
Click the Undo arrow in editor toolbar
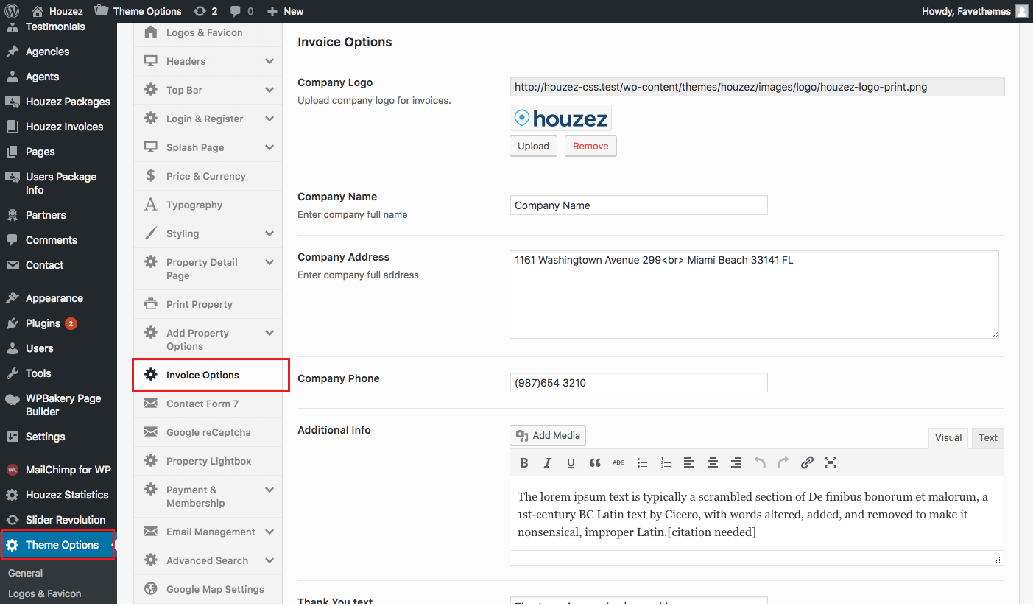[x=760, y=462]
